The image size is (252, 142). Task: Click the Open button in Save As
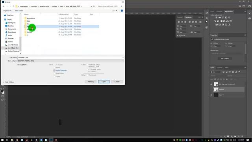[104, 82]
